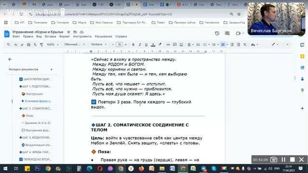Image resolution: width=308 pixels, height=173 pixels.
Task: Open Keep notes in the side panel
Action: pos(302,56)
